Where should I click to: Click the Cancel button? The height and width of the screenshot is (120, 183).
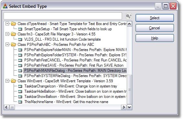click(155, 28)
